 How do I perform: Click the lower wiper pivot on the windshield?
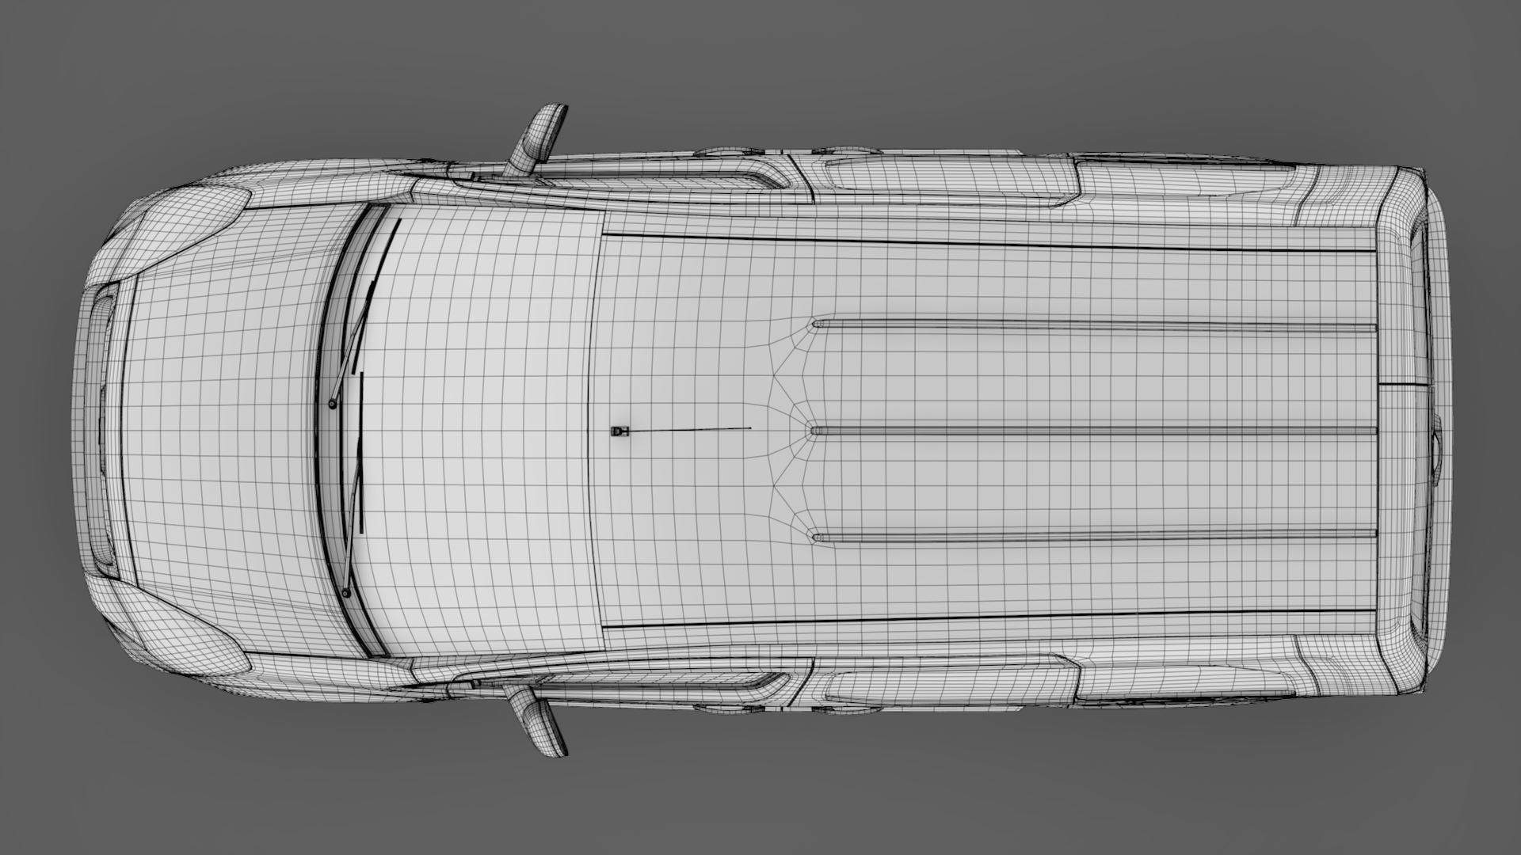(x=346, y=592)
